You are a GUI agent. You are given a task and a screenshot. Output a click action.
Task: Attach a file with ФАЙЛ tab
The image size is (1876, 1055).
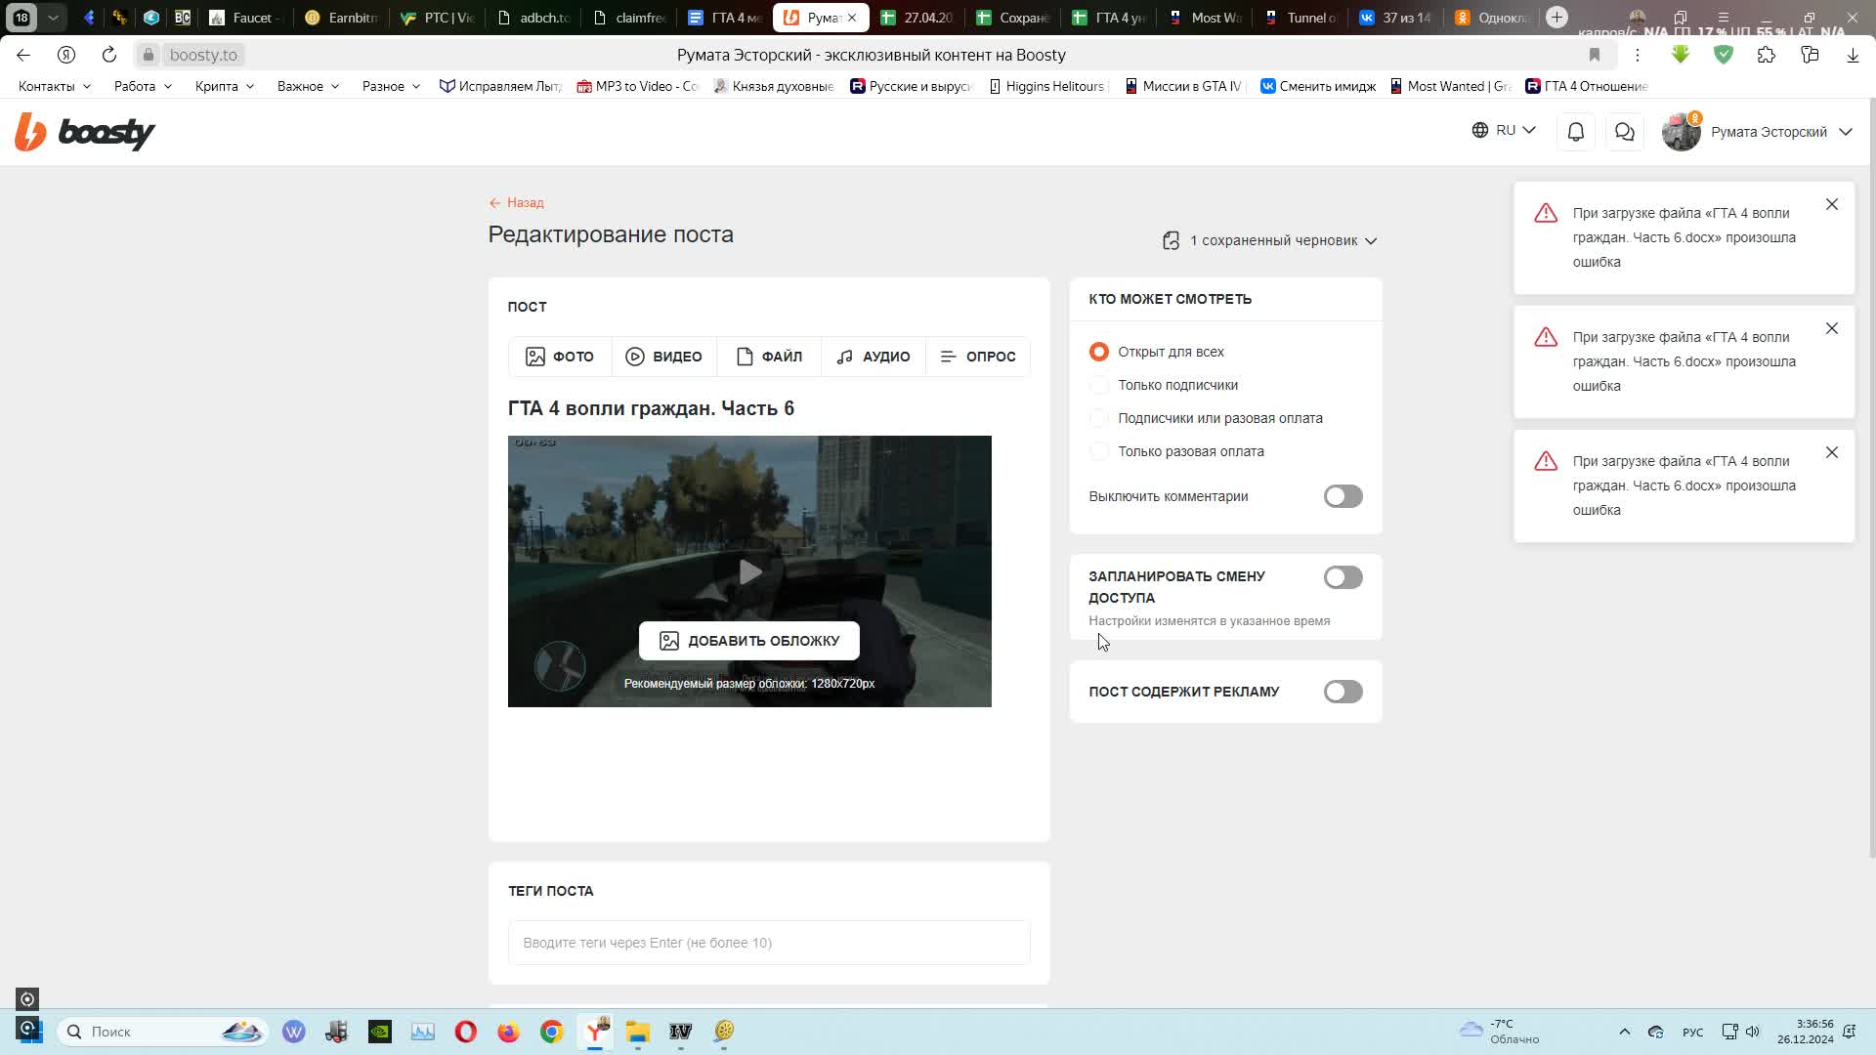click(x=769, y=357)
